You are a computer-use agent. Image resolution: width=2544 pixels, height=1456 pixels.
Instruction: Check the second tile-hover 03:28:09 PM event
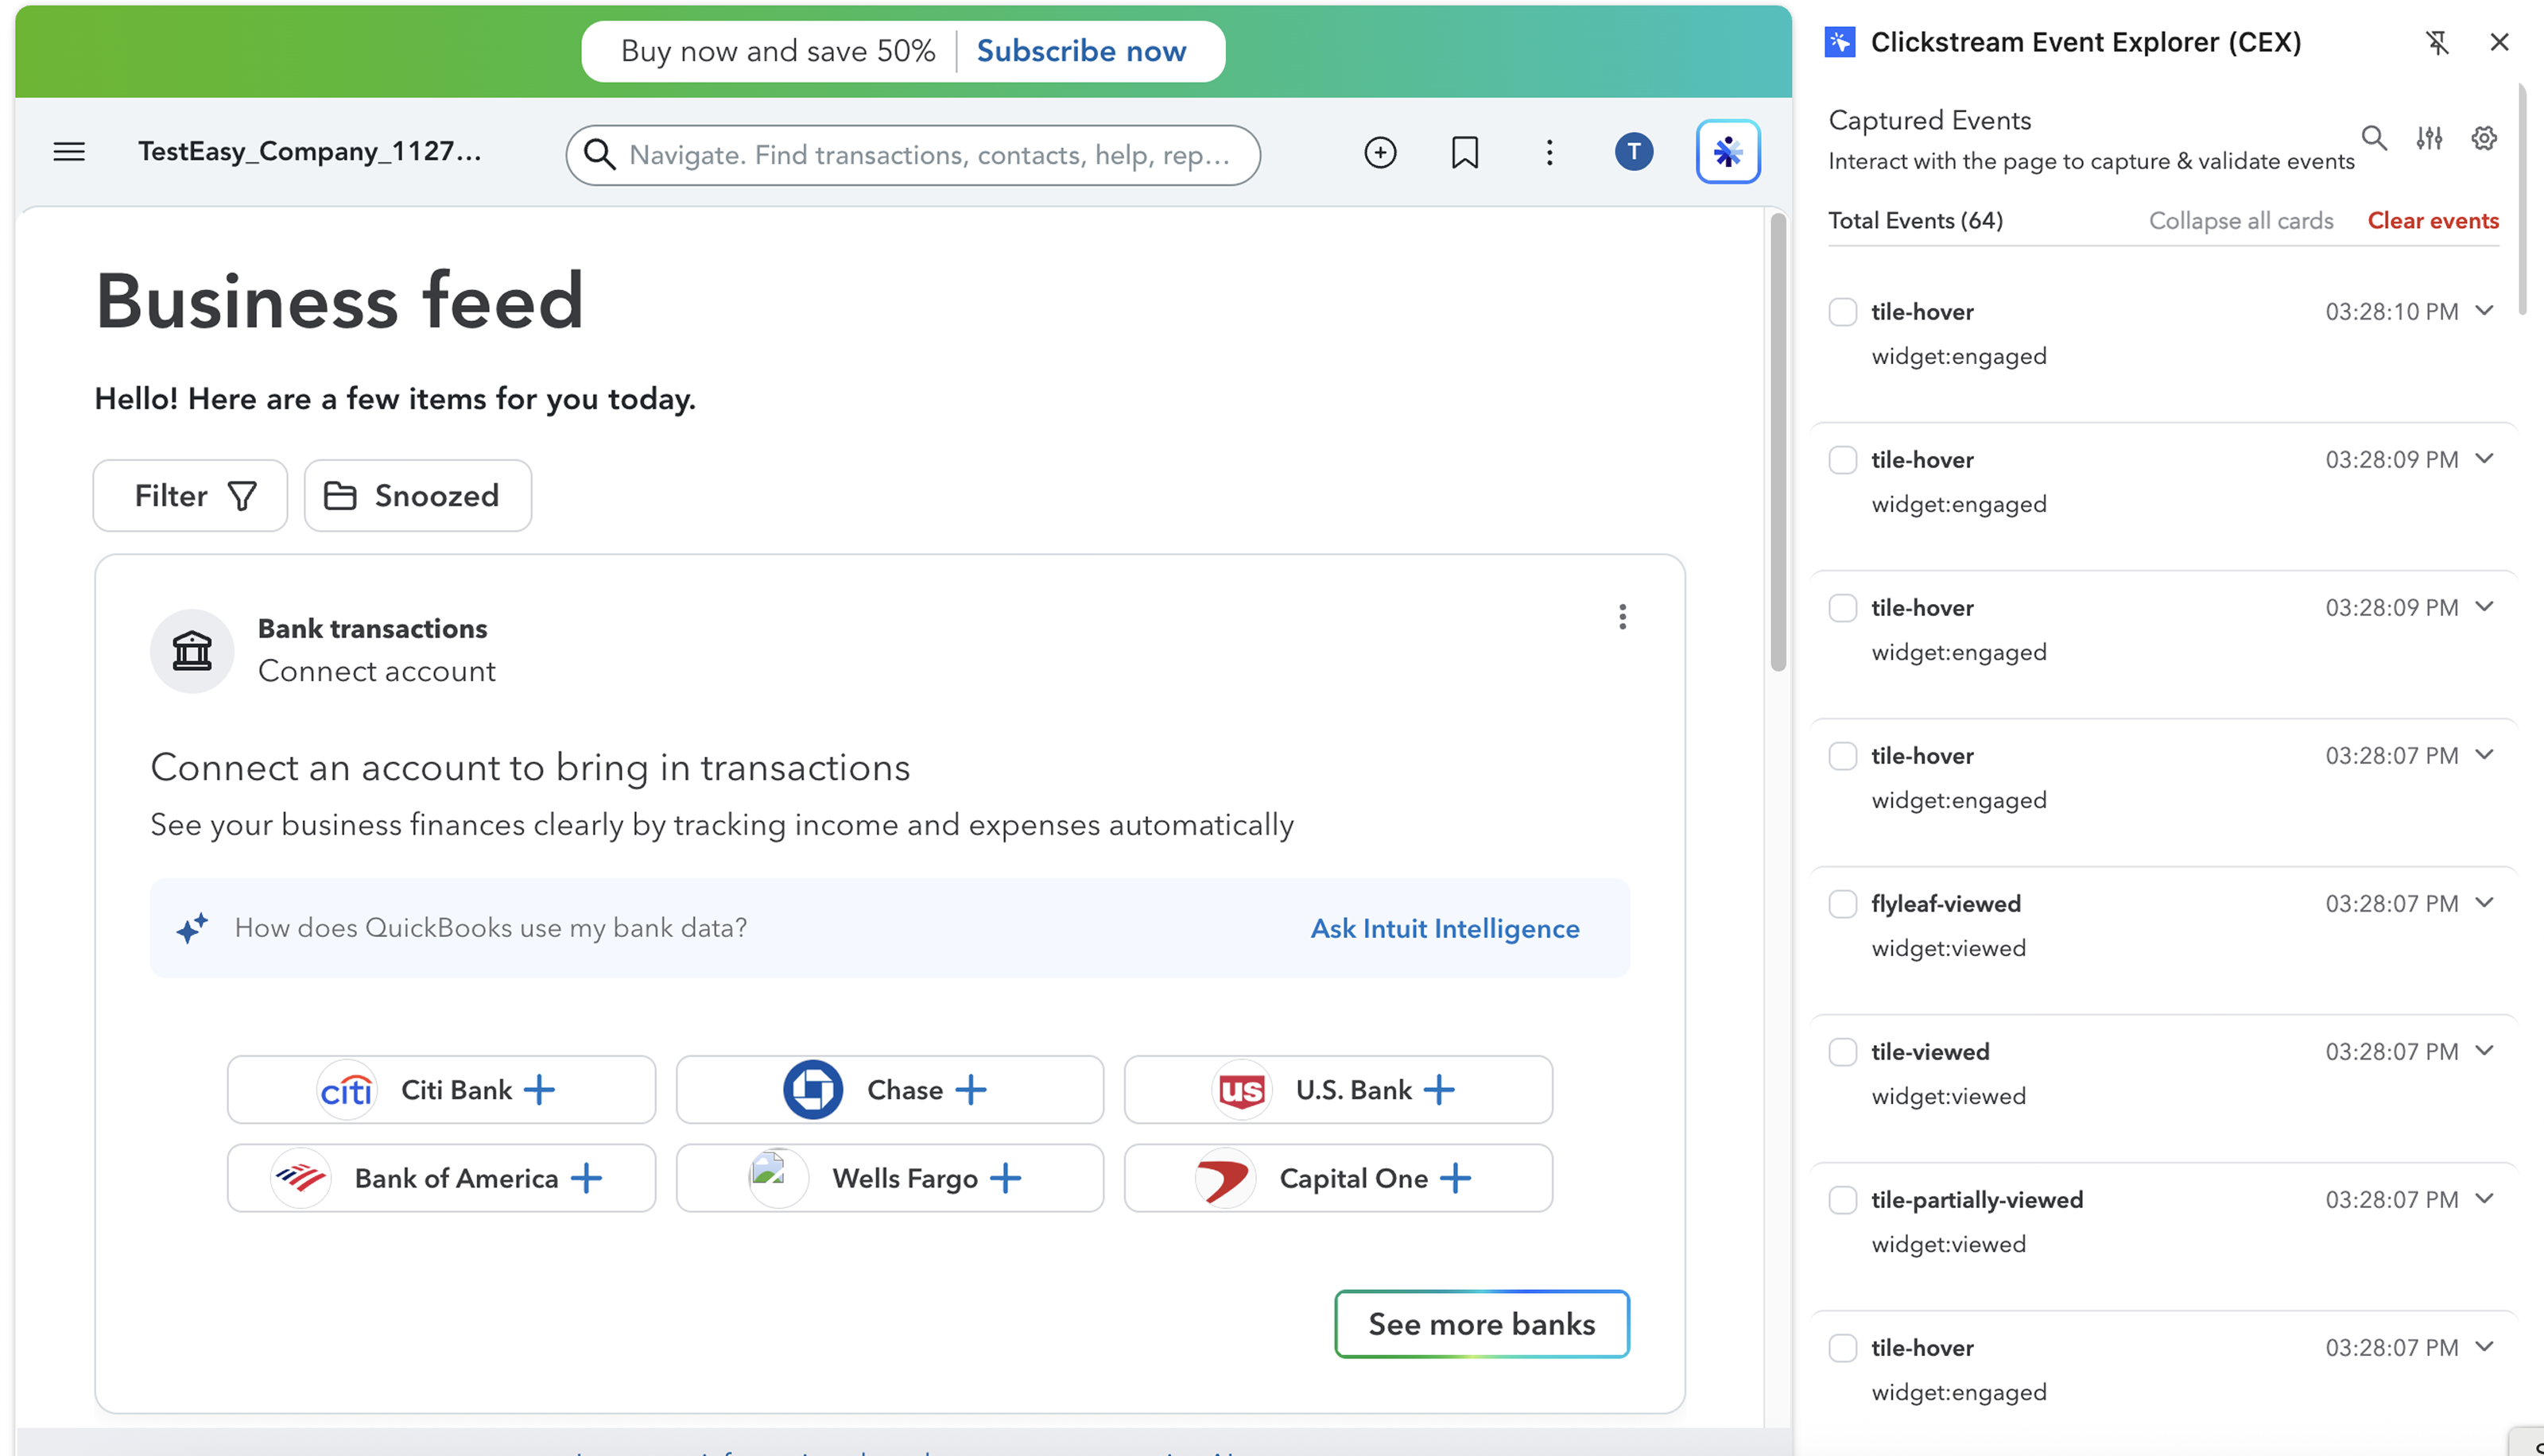(1843, 608)
